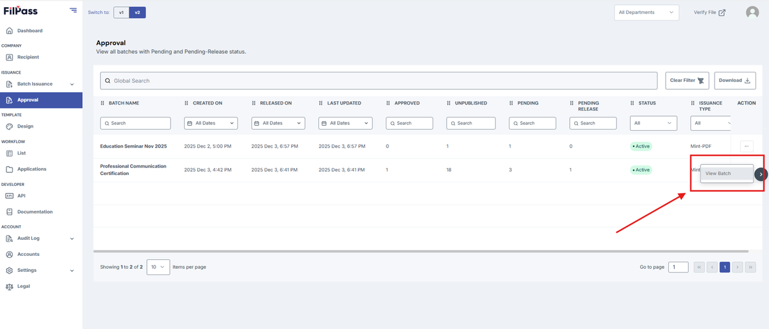The image size is (769, 329).
Task: Go to the first page
Action: [x=699, y=267]
